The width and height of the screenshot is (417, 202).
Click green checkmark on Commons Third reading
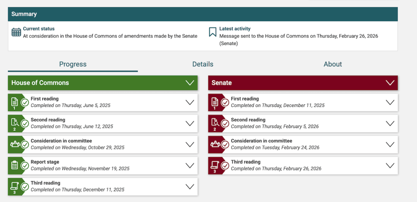click(25, 187)
